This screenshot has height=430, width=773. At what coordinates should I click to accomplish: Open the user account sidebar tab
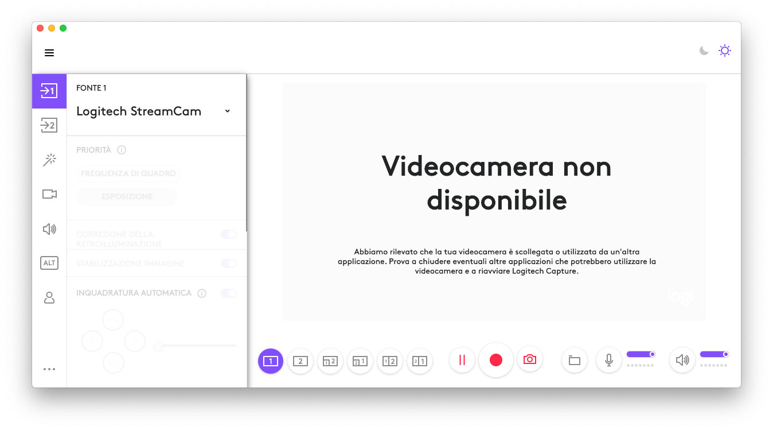[x=49, y=297]
